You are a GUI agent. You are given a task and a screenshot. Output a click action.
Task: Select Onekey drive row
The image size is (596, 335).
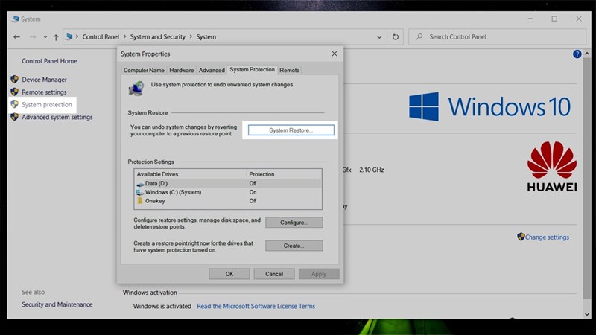[228, 201]
